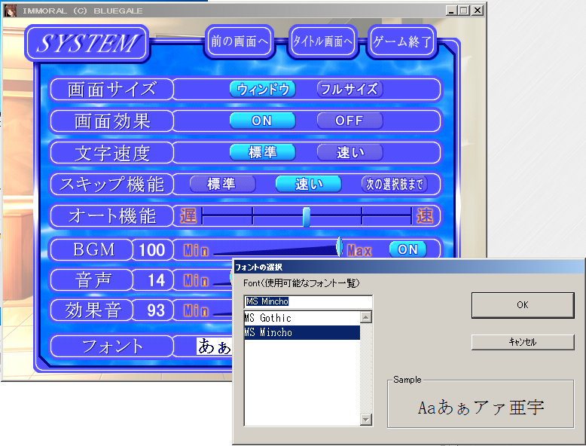Click the font name input field
The image size is (586, 446).
coord(308,301)
